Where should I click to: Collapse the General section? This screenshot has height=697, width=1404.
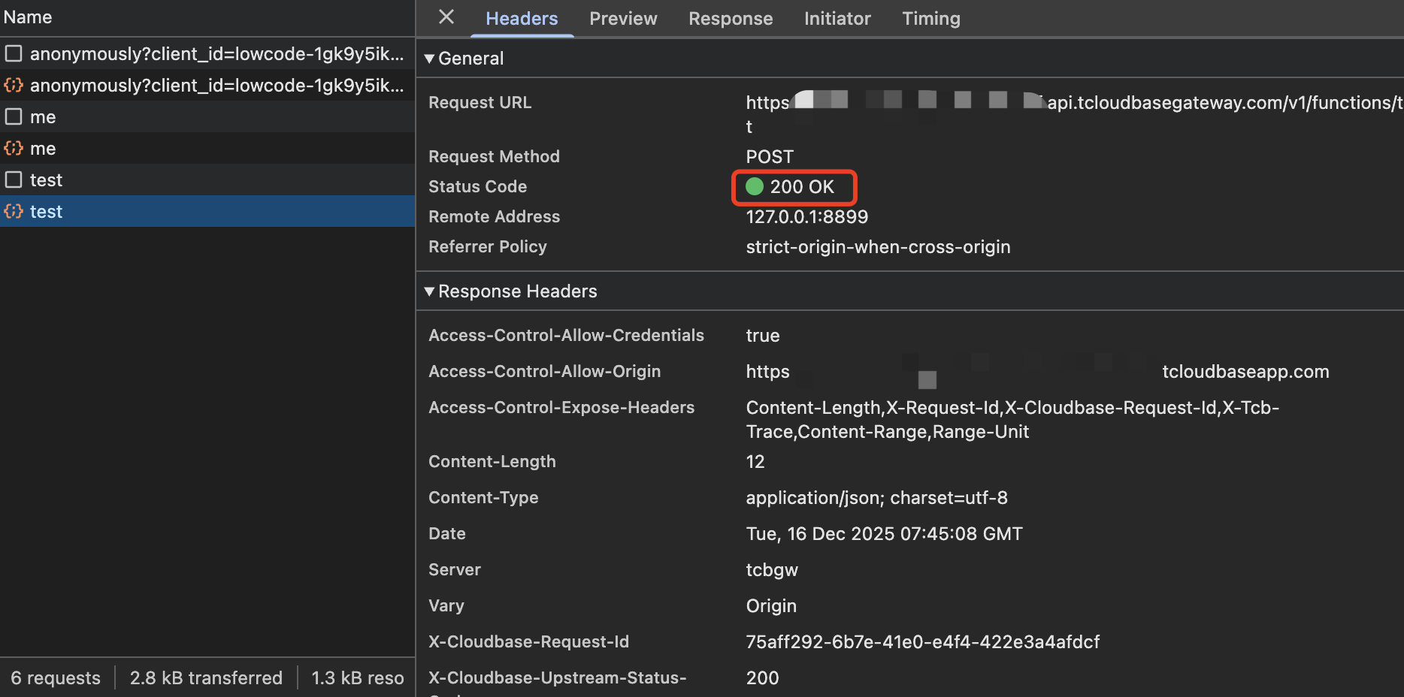(x=430, y=59)
